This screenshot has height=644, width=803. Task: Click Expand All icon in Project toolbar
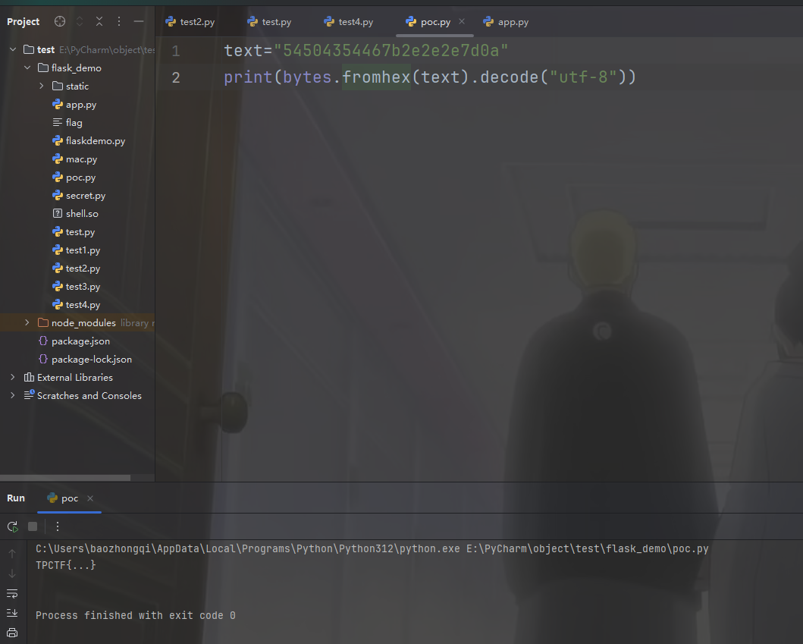80,21
